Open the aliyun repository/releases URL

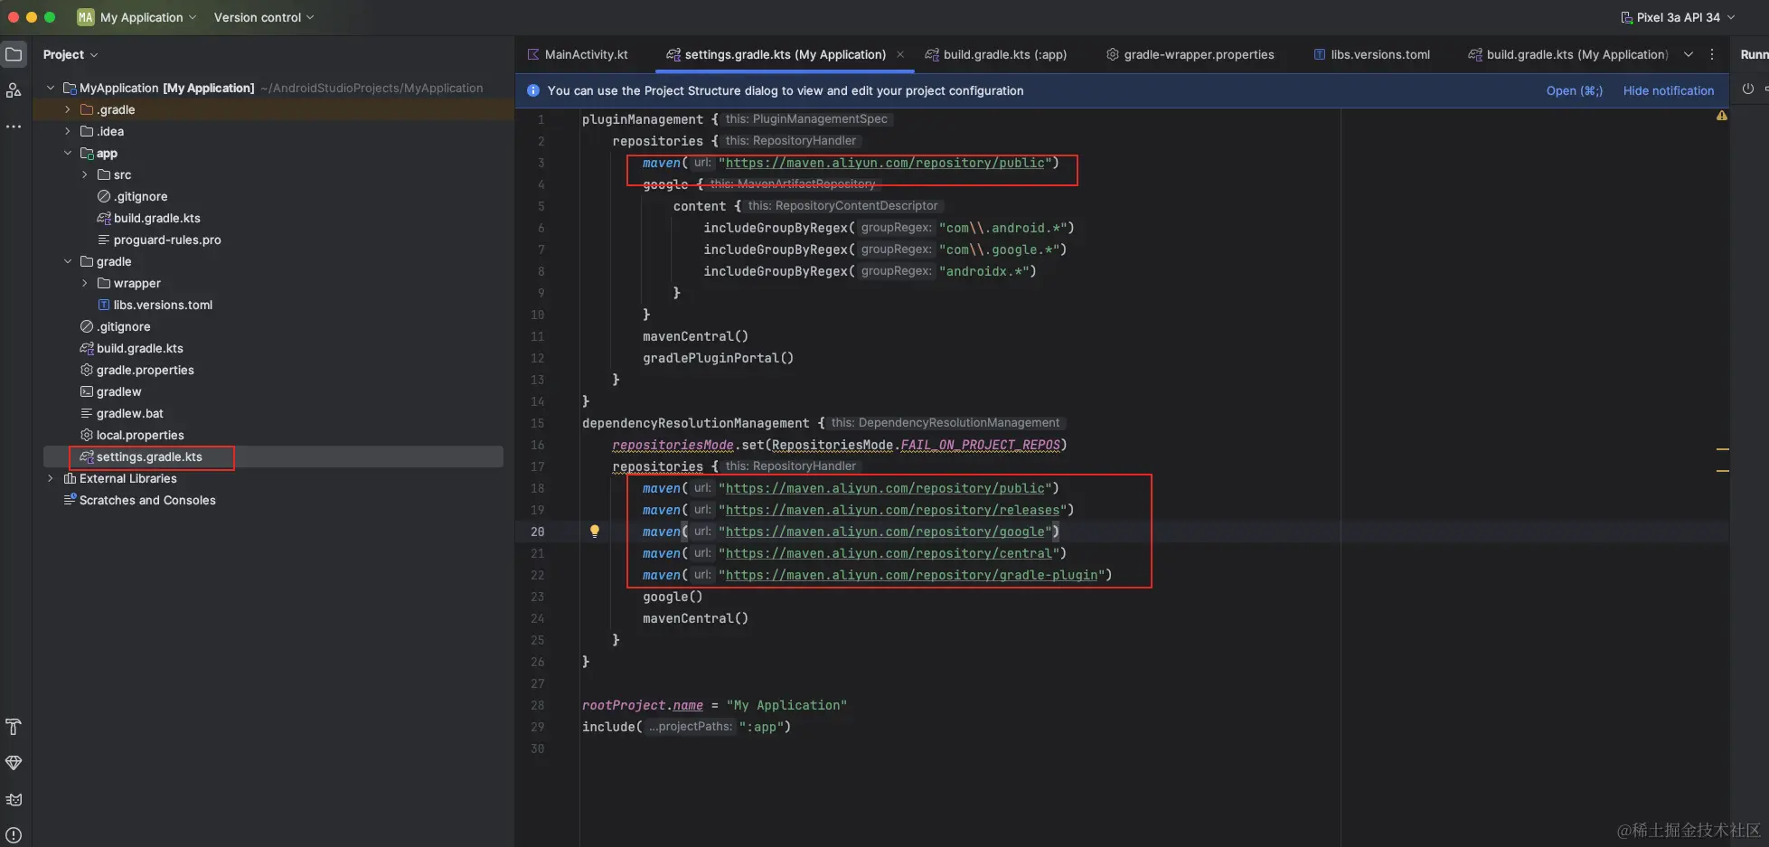pos(892,510)
